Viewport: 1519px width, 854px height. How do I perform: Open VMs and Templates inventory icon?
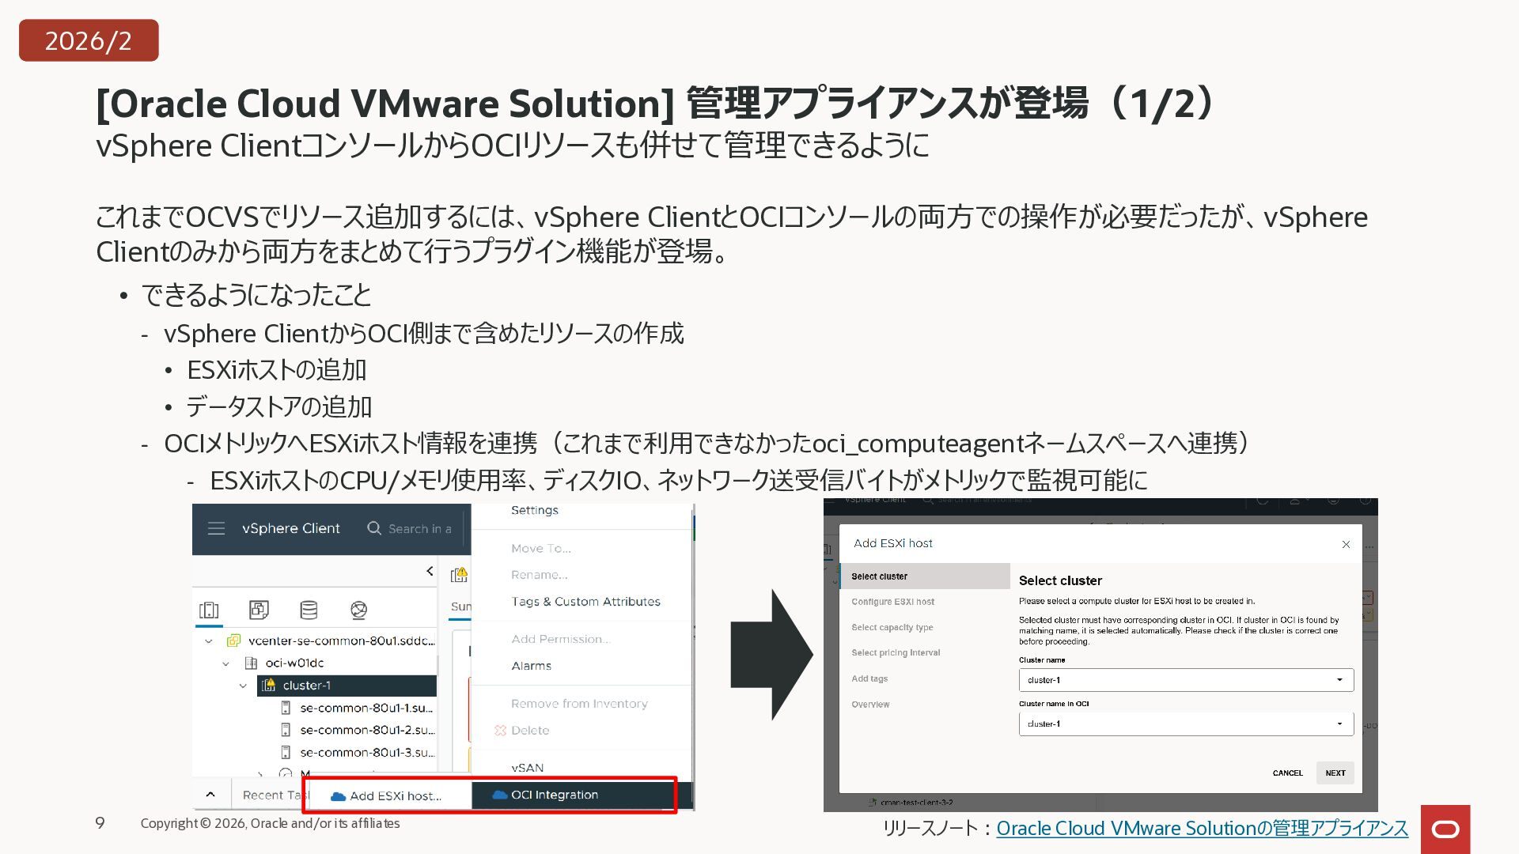point(259,610)
